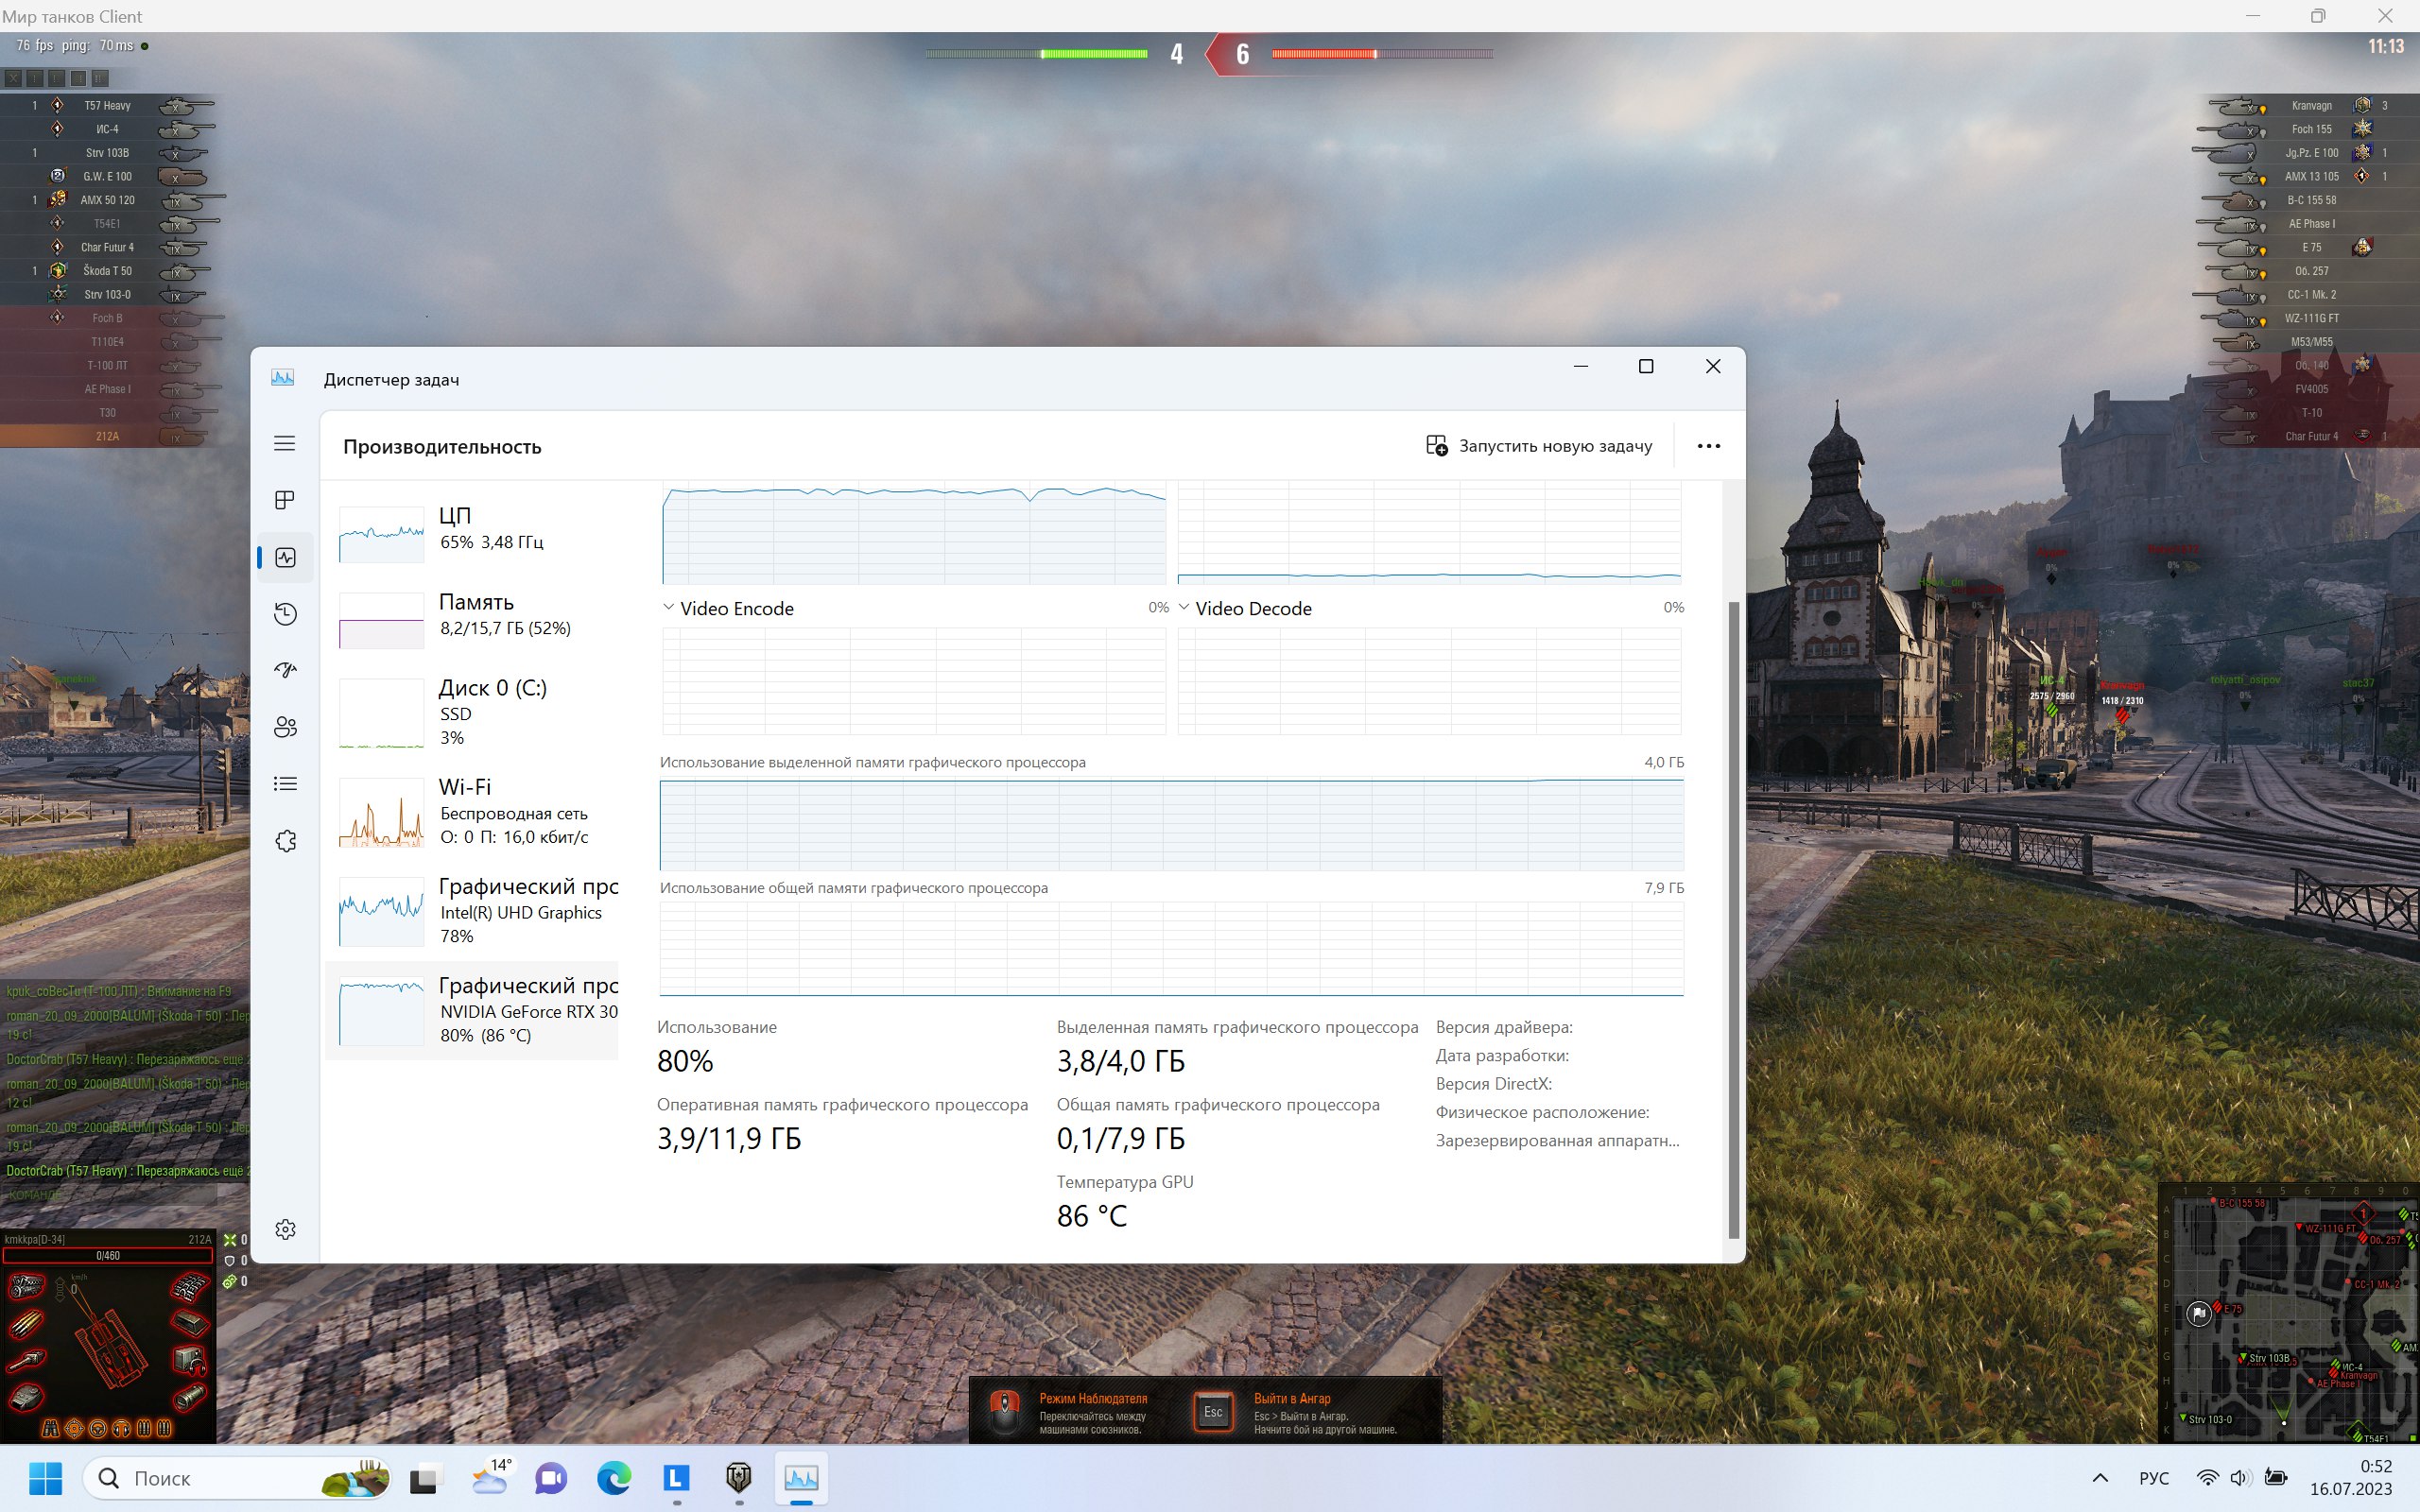The width and height of the screenshot is (2420, 1512).
Task: Open the clock showing 0:52 16.07.2023
Action: click(x=2351, y=1478)
